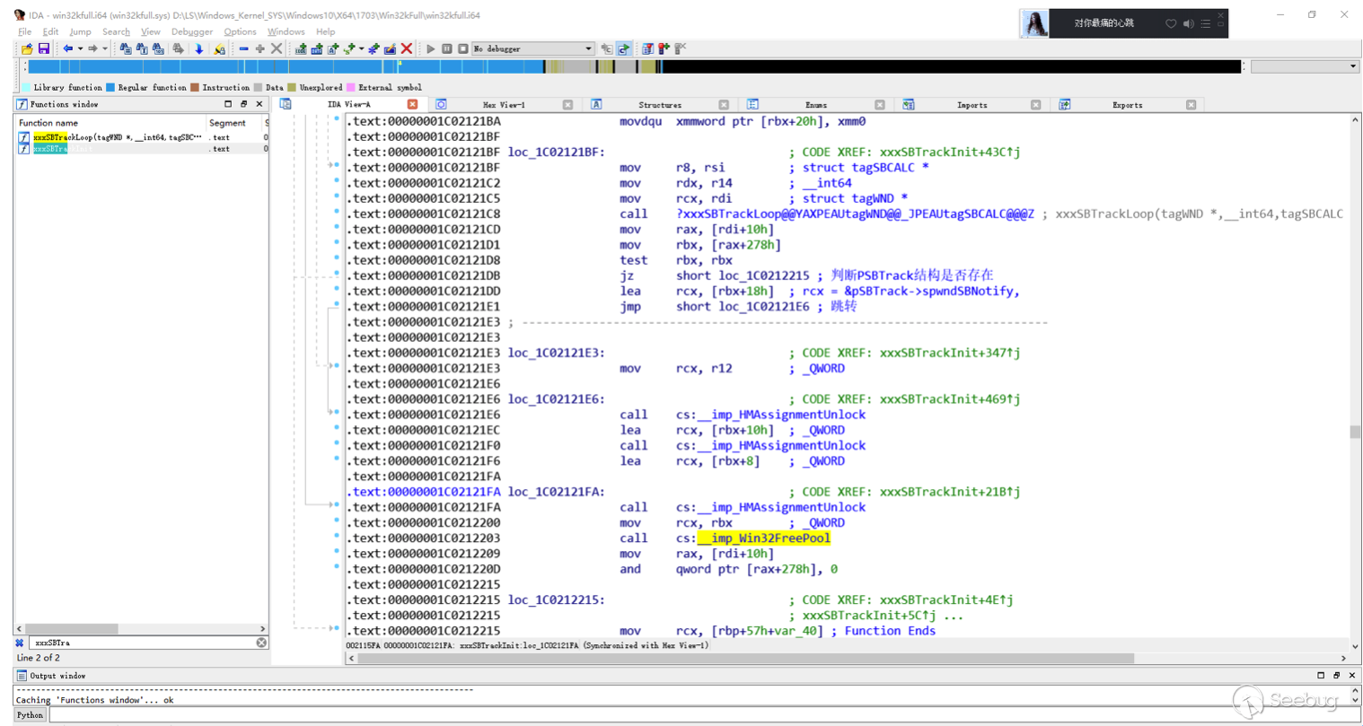Switch to the Imports tab
This screenshot has height=726, width=1363.
[972, 105]
